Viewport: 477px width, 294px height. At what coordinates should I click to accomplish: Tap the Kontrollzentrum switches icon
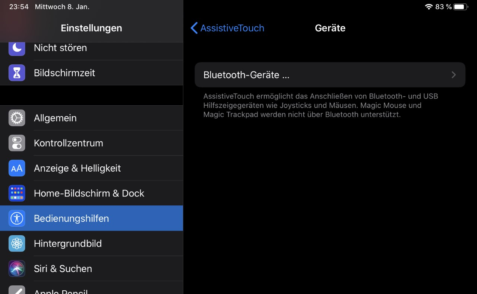[17, 143]
